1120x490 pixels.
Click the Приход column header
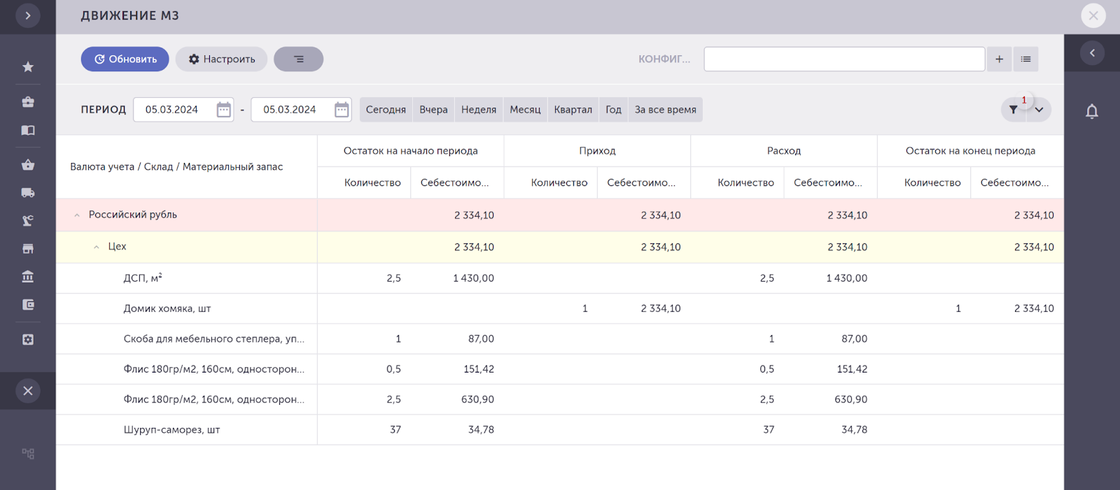pyautogui.click(x=597, y=151)
